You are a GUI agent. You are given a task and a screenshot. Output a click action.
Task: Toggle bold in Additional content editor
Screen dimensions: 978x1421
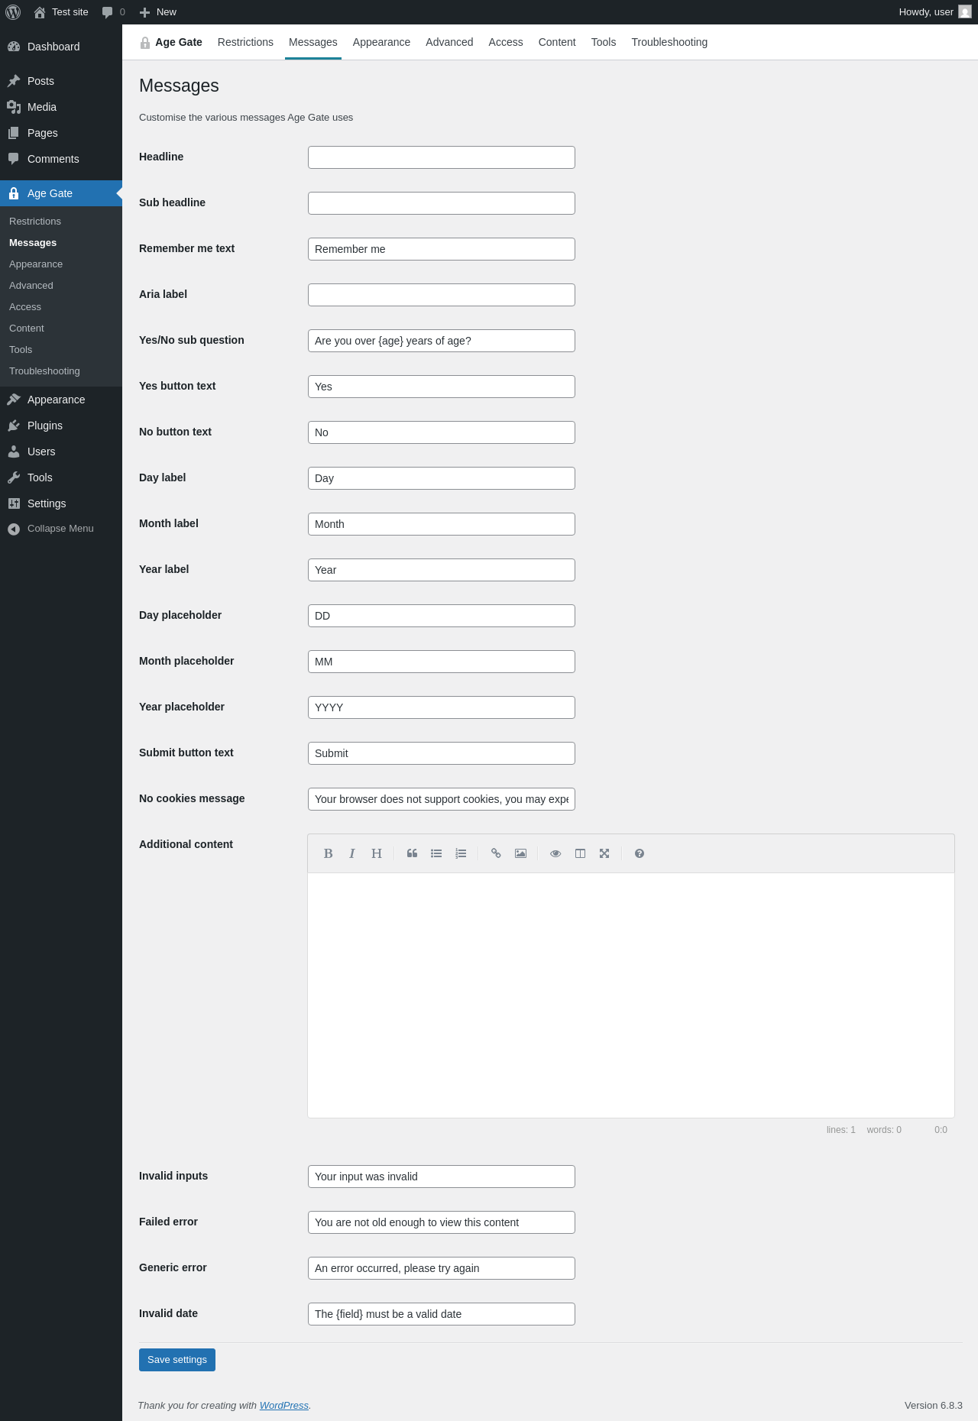click(328, 853)
